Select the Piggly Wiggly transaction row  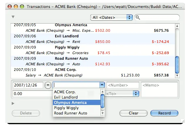(x=93, y=50)
